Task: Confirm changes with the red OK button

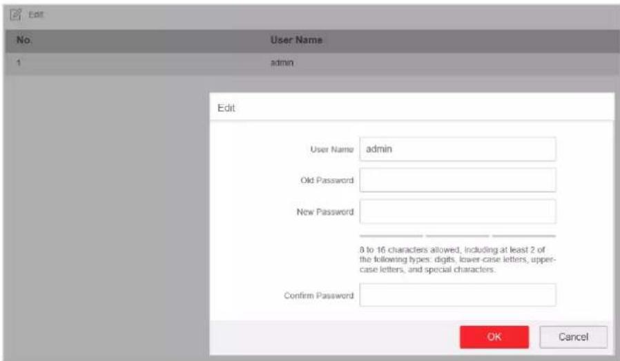Action: [494, 337]
